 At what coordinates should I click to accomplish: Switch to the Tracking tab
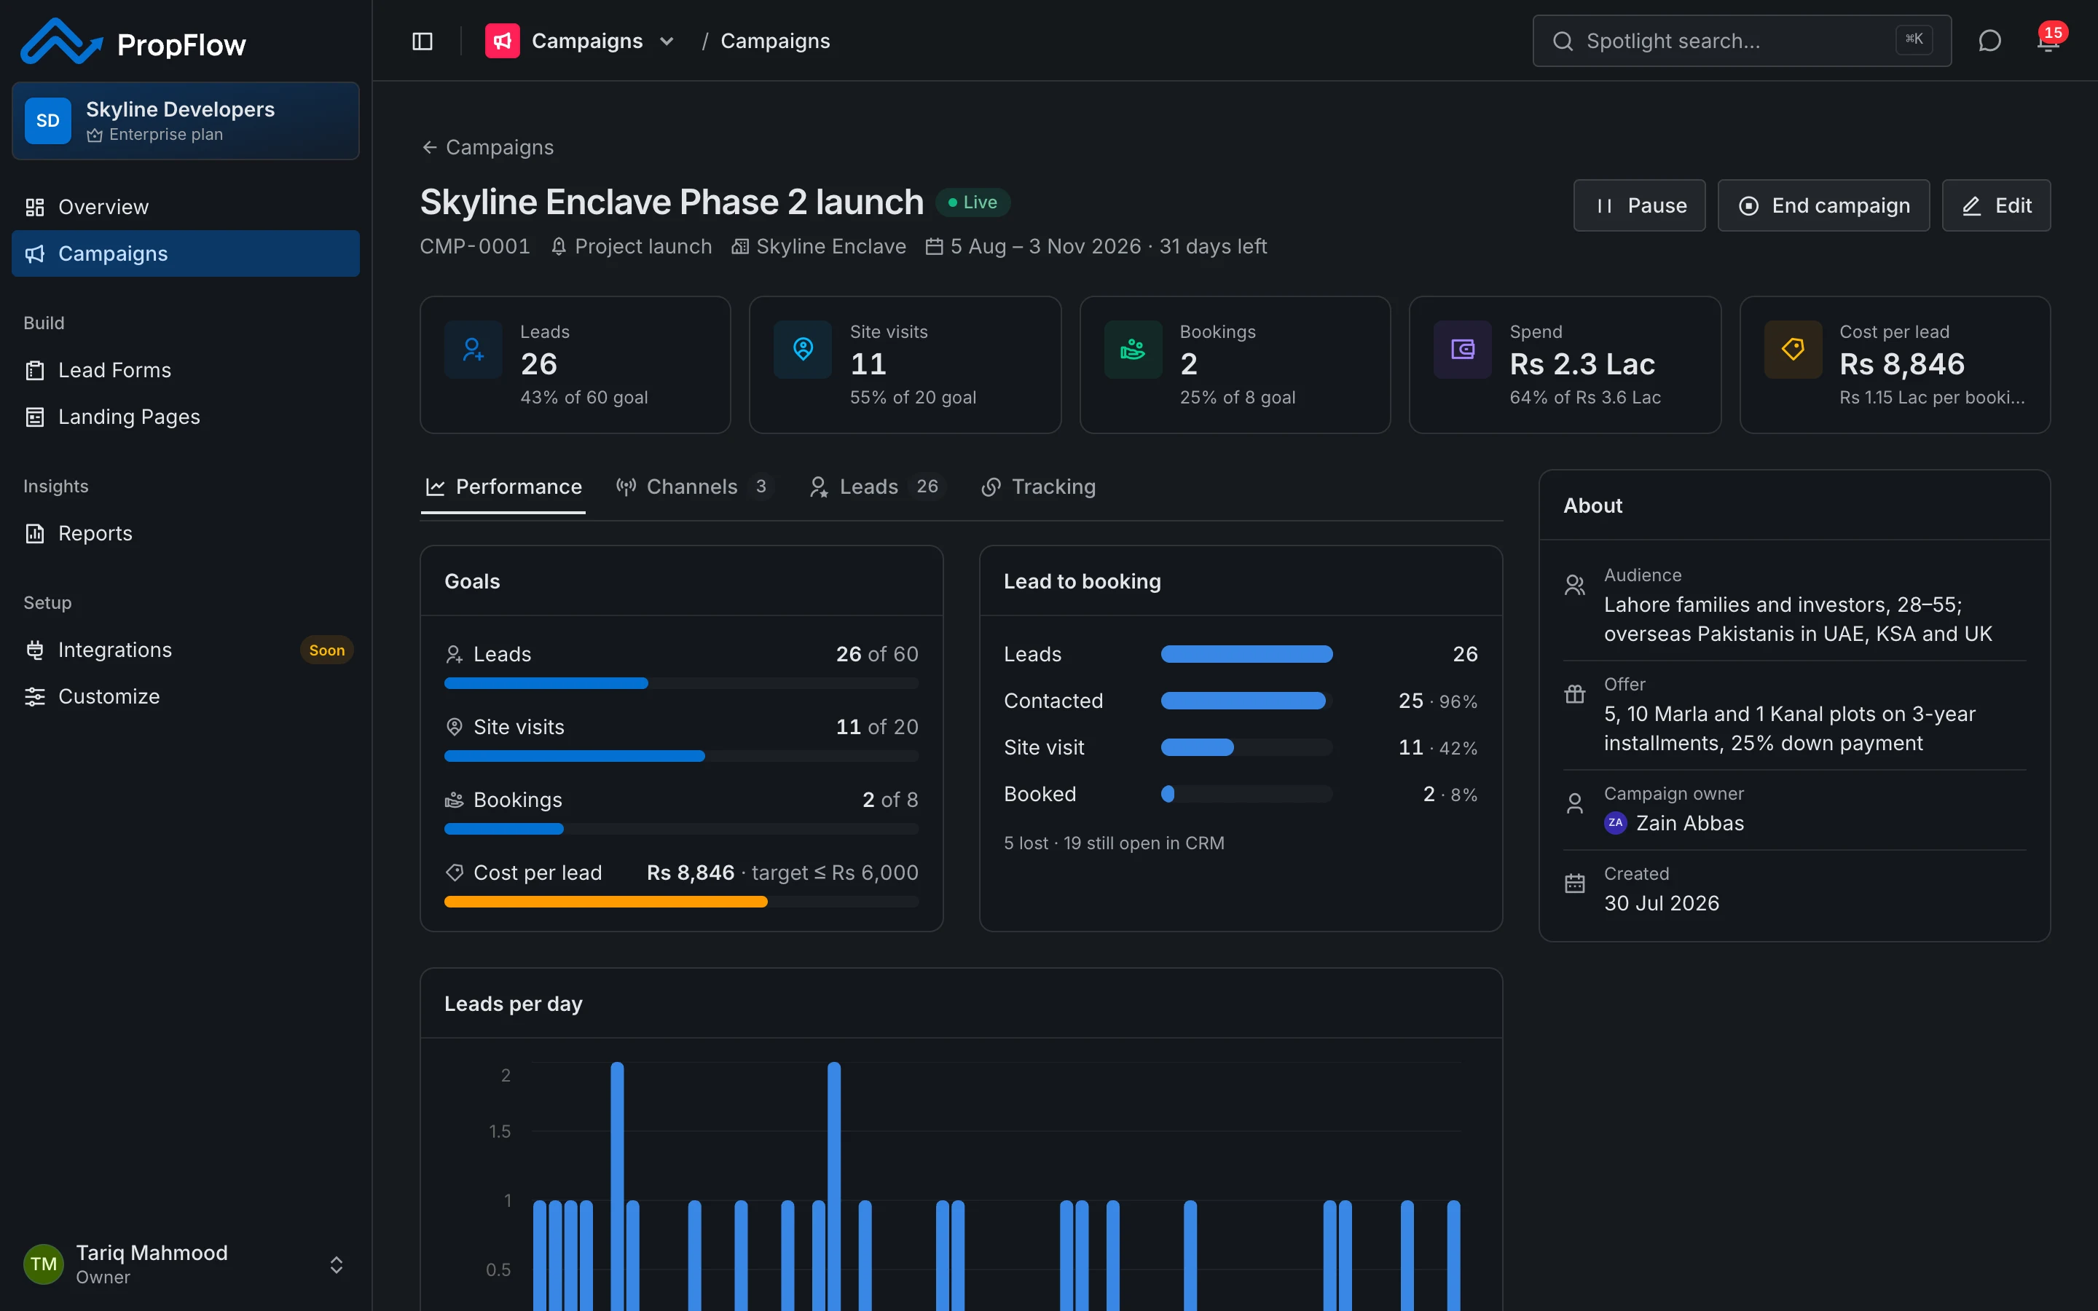(1039, 487)
